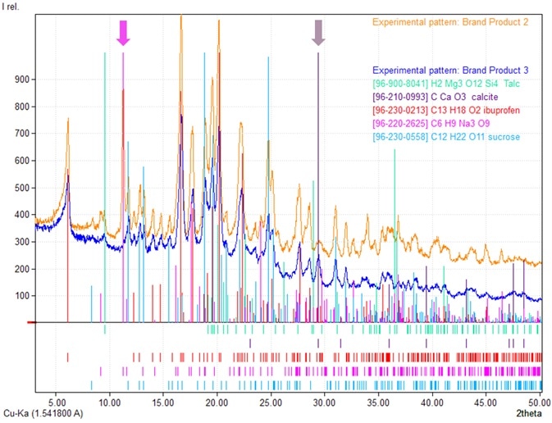Click the magenta downward arrow marker
The image size is (552, 423).
[x=123, y=33]
